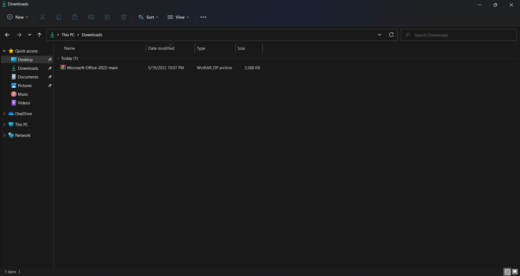Click chevron after This PC in path
This screenshot has height=276, width=520.
click(x=78, y=35)
